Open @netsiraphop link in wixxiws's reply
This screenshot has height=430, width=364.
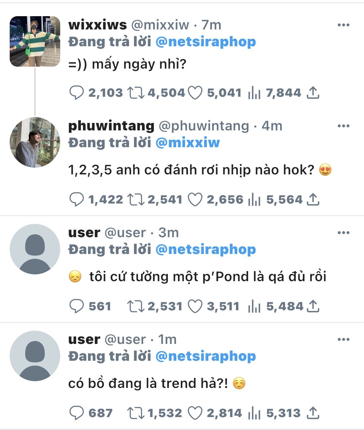(x=206, y=42)
